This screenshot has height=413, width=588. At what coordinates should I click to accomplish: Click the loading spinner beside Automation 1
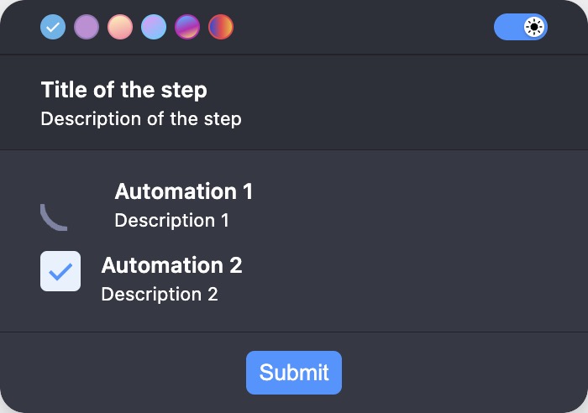pyautogui.click(x=54, y=217)
